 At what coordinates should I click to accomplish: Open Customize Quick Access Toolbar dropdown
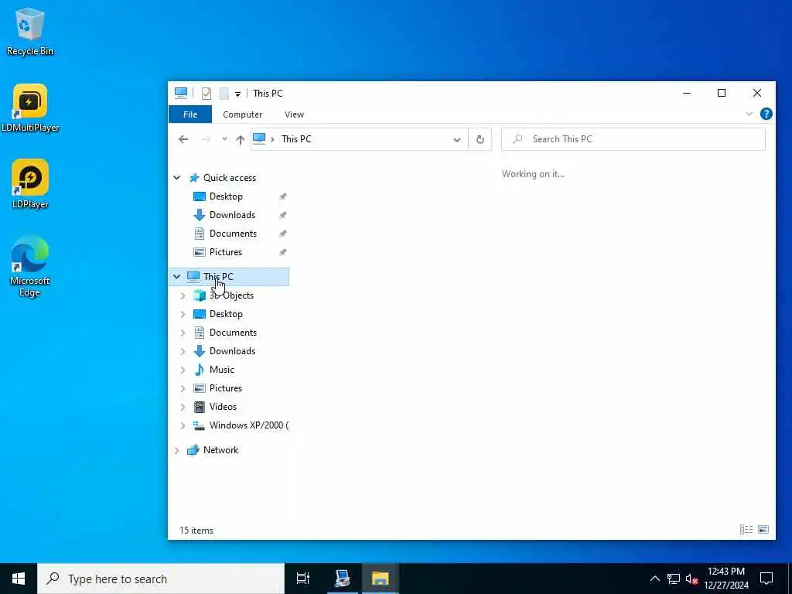tap(237, 94)
